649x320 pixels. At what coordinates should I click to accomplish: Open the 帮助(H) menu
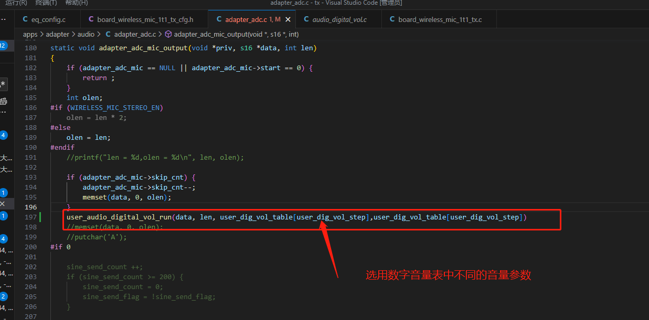(77, 3)
